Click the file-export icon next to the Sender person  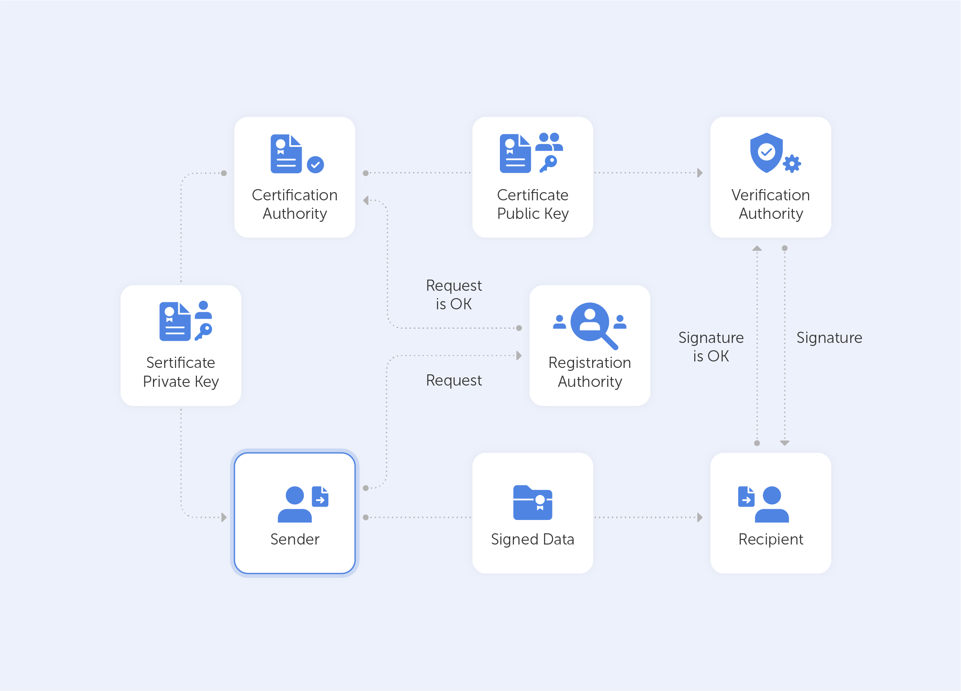click(x=320, y=496)
